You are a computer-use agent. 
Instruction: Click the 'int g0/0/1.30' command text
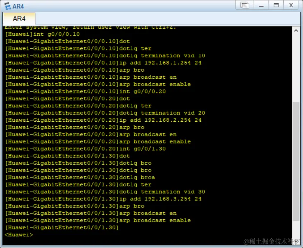[x=142, y=149]
